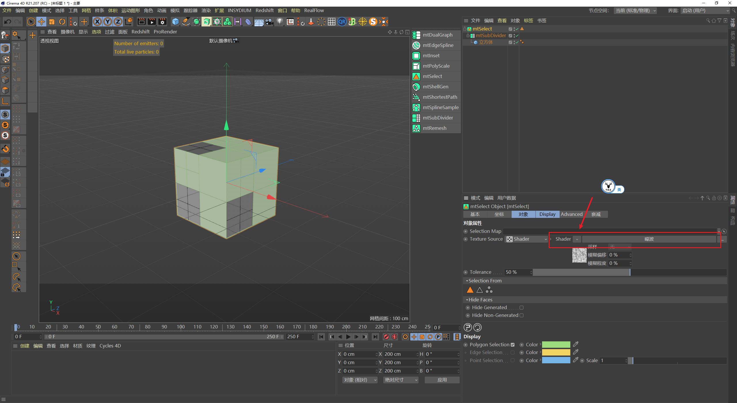Collapse the Selection From section

tap(467, 281)
